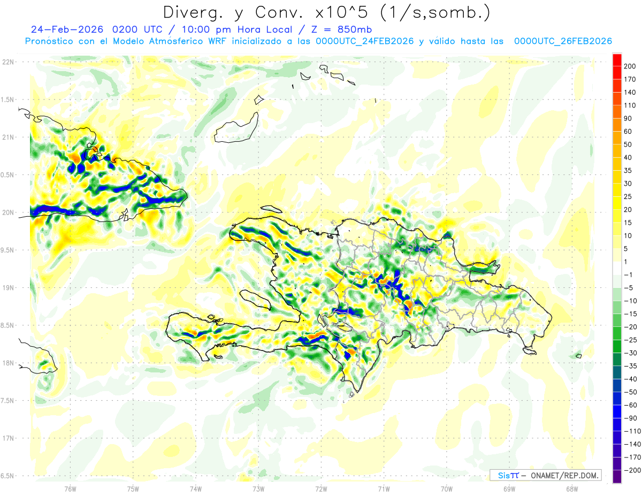Image resolution: width=642 pixels, height=496 pixels.
Task: Click the '9.5N' latitude axis label
Action: click(x=8, y=250)
